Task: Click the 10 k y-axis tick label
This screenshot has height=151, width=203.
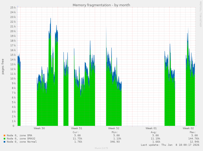Action: point(13,79)
